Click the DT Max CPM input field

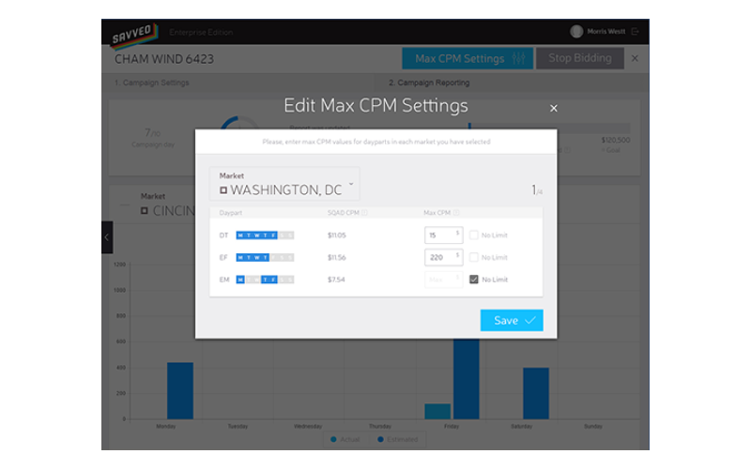(x=443, y=235)
